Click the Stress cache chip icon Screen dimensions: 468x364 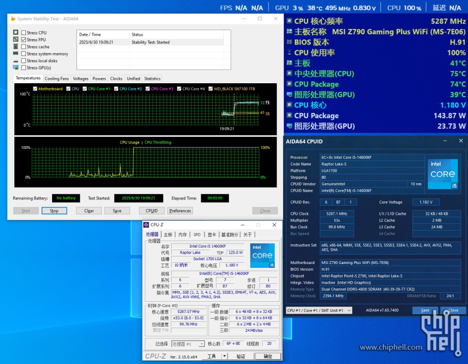click(x=16, y=46)
